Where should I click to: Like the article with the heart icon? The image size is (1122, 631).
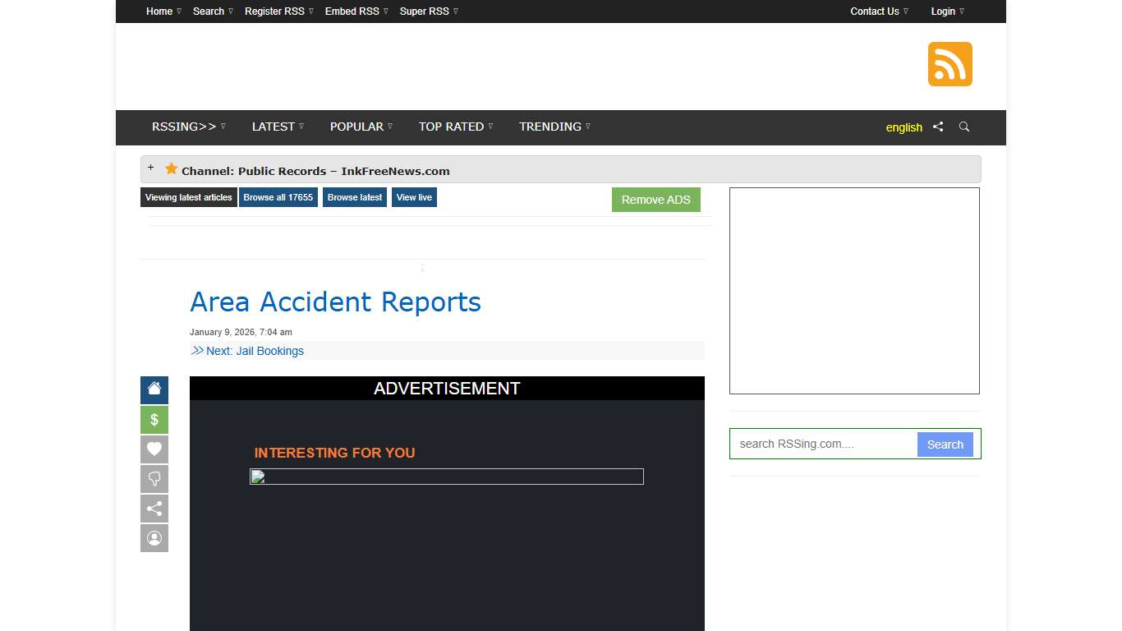pyautogui.click(x=154, y=449)
